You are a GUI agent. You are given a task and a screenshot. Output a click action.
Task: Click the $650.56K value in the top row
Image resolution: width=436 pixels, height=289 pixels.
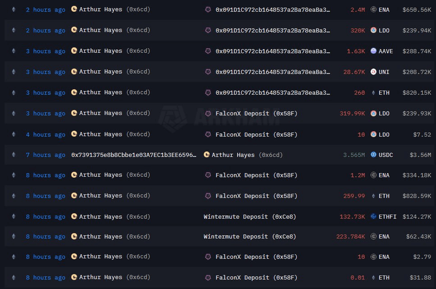pyautogui.click(x=416, y=9)
